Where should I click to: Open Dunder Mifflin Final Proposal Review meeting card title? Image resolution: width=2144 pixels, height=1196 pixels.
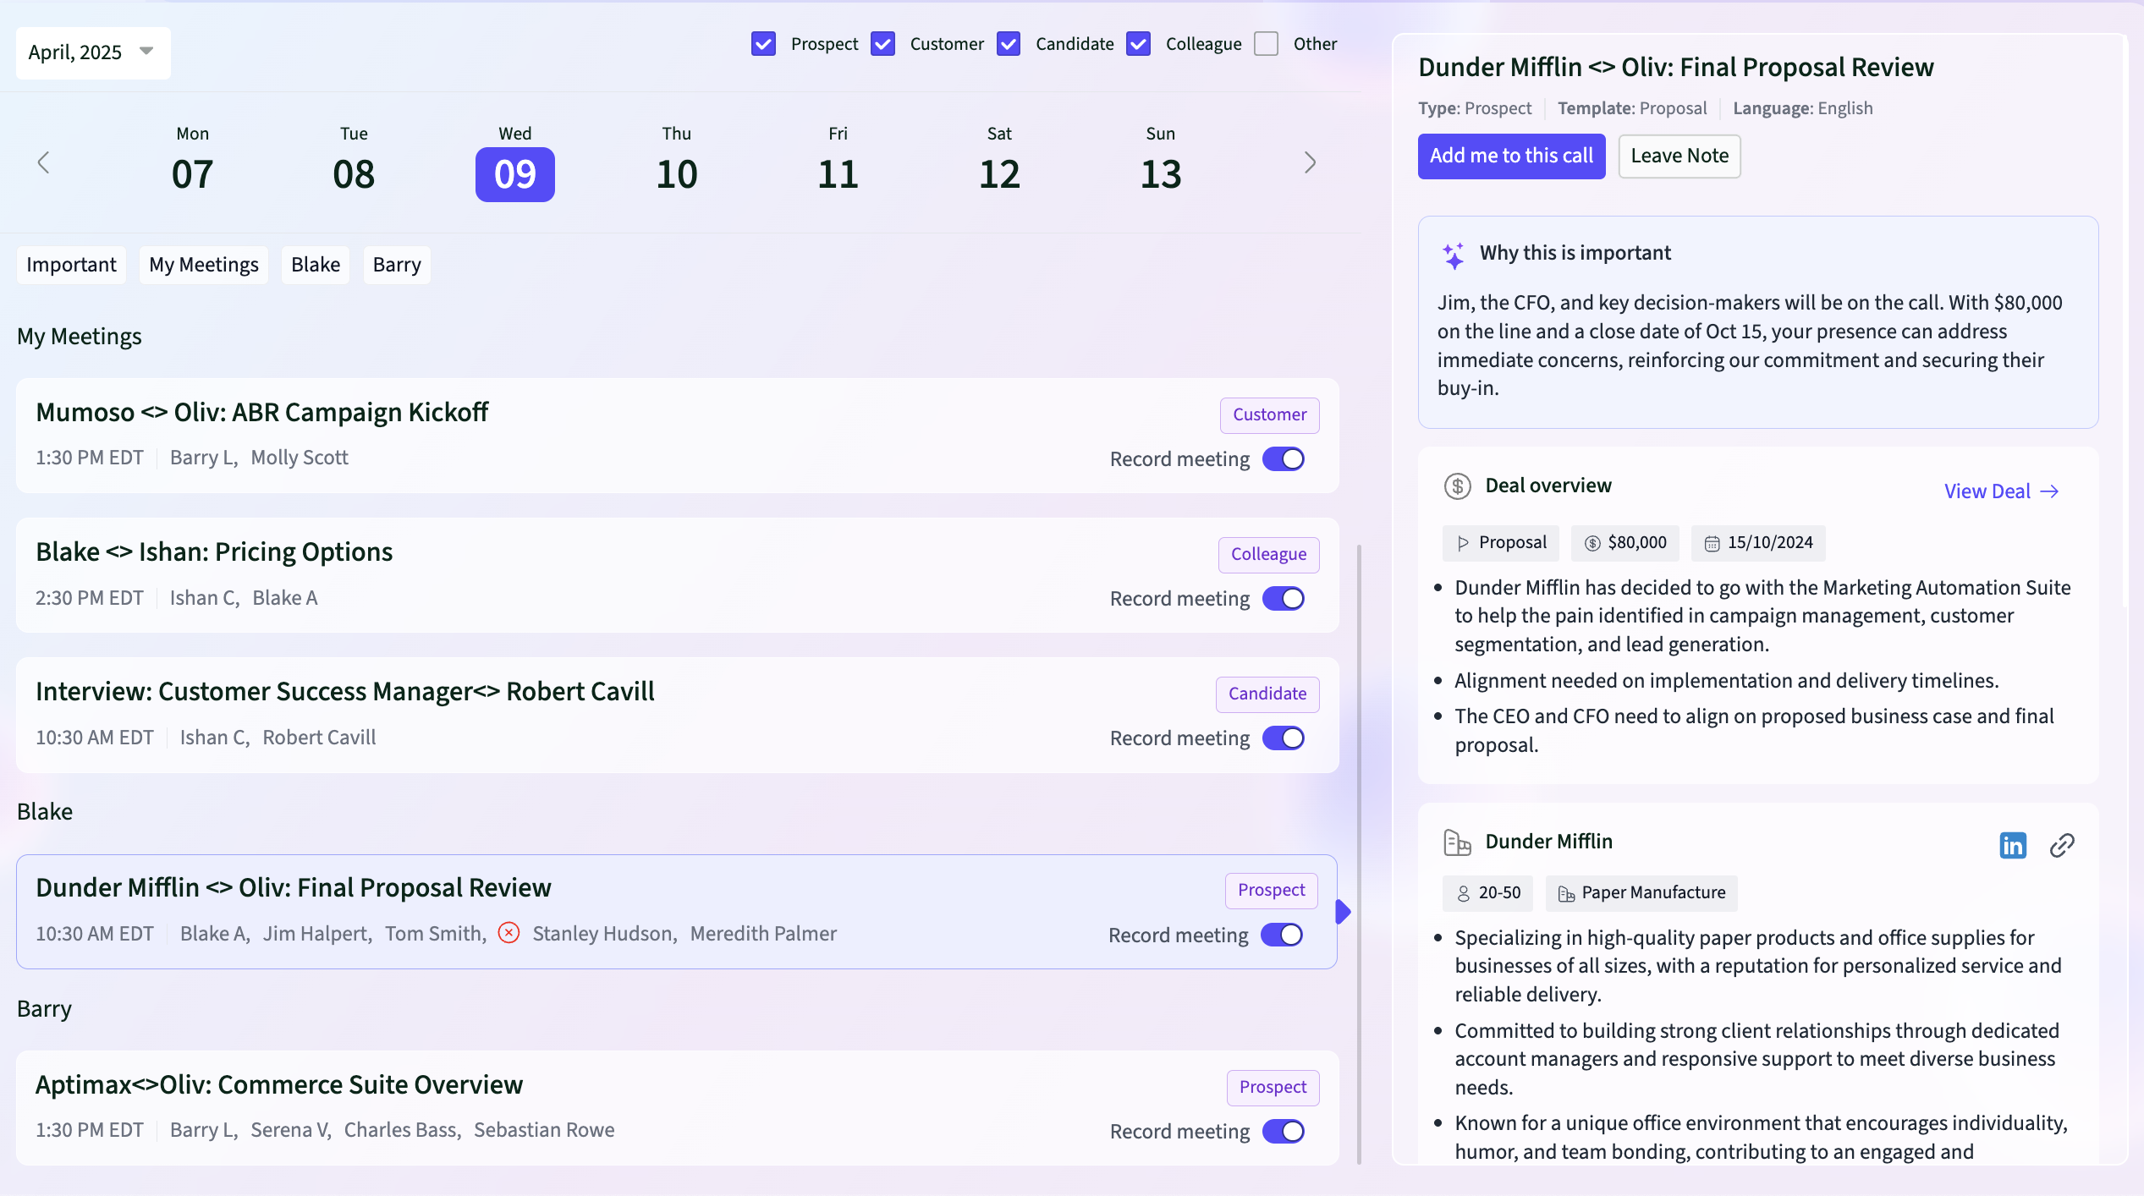293,887
